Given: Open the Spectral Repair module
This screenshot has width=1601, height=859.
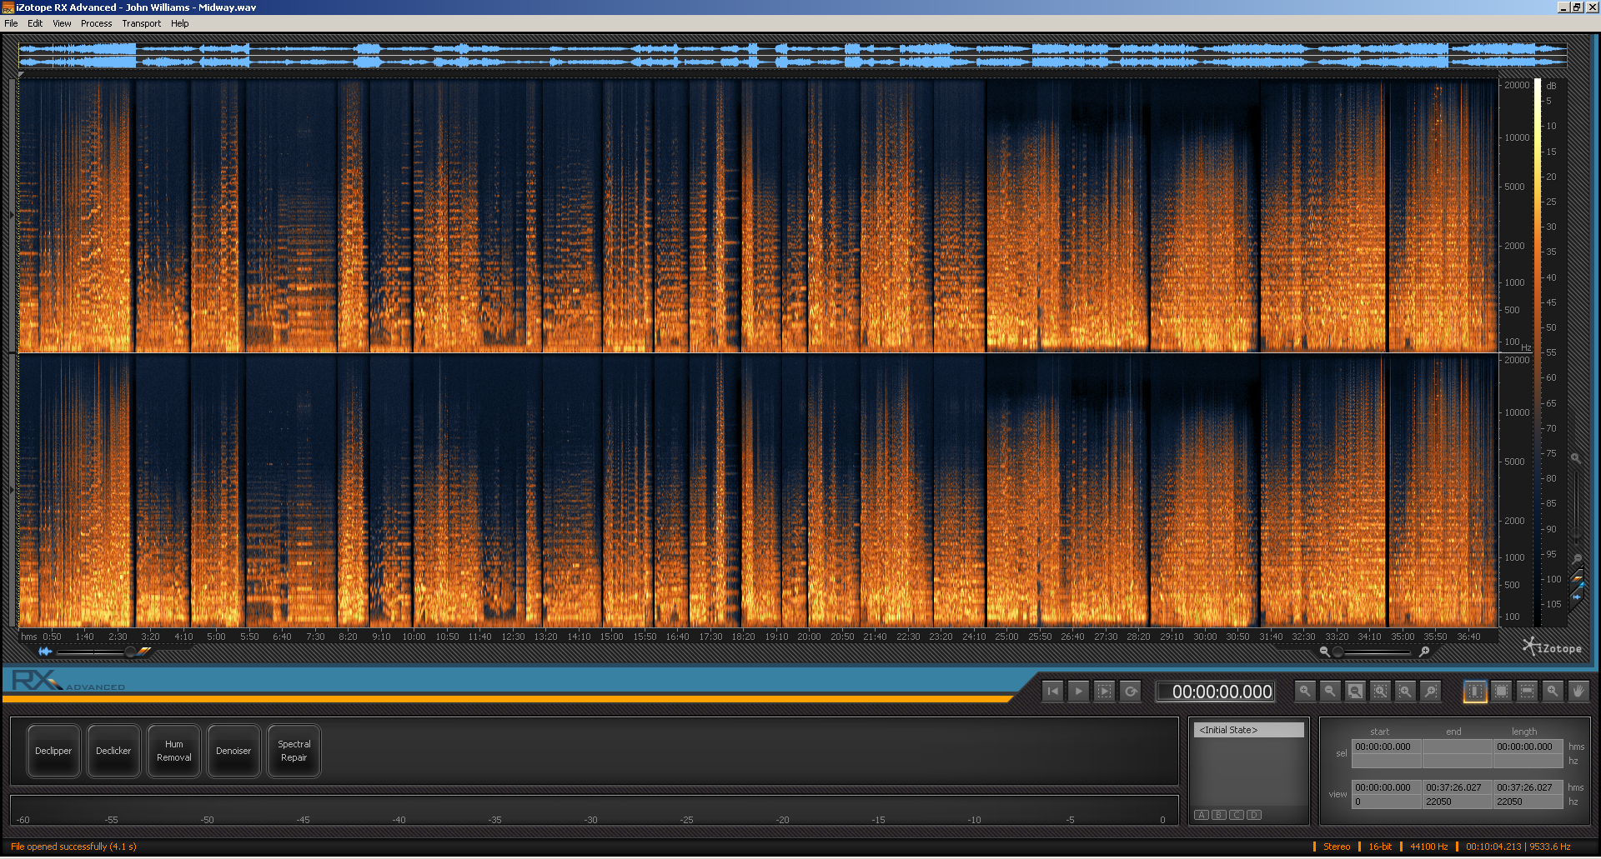Looking at the screenshot, I should (x=294, y=751).
